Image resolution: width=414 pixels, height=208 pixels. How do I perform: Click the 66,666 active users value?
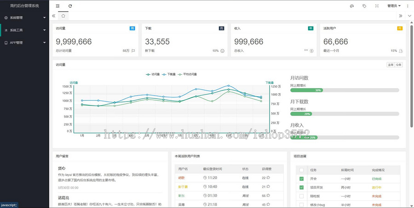coord(336,42)
